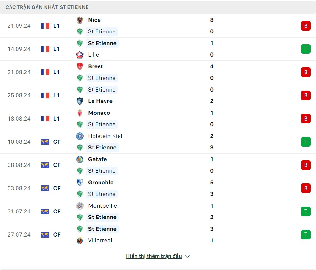The image size is (316, 270).
Task: Click the Monaco team logo
Action: point(79,113)
